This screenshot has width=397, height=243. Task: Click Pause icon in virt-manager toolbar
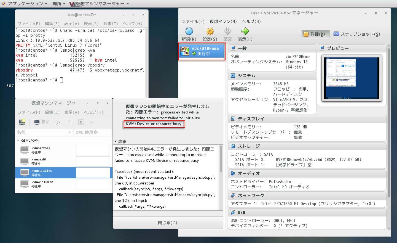pyautogui.click(x=69, y=122)
